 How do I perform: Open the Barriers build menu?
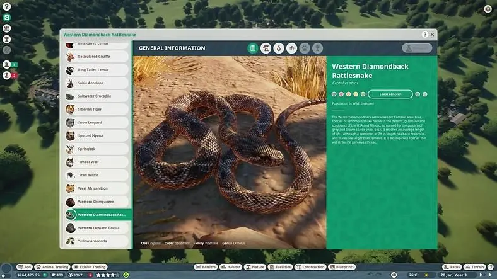[206, 267]
